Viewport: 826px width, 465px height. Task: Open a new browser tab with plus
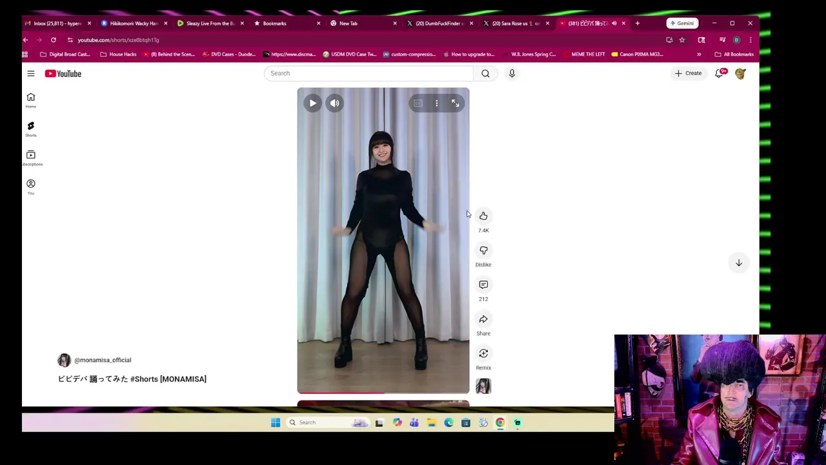(x=638, y=23)
